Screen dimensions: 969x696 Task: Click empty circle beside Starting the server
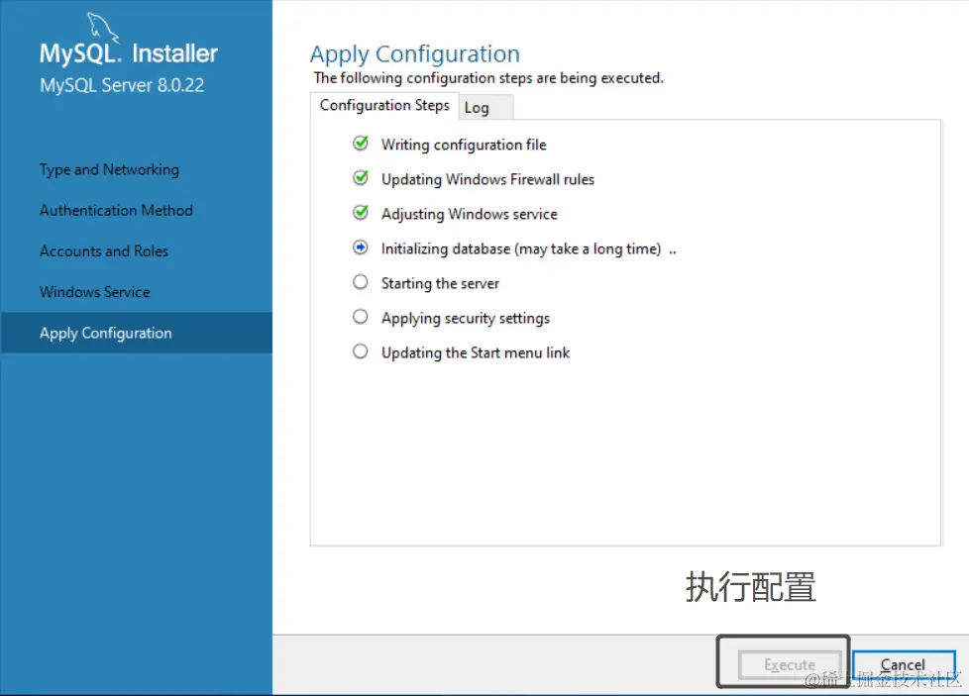tap(361, 282)
